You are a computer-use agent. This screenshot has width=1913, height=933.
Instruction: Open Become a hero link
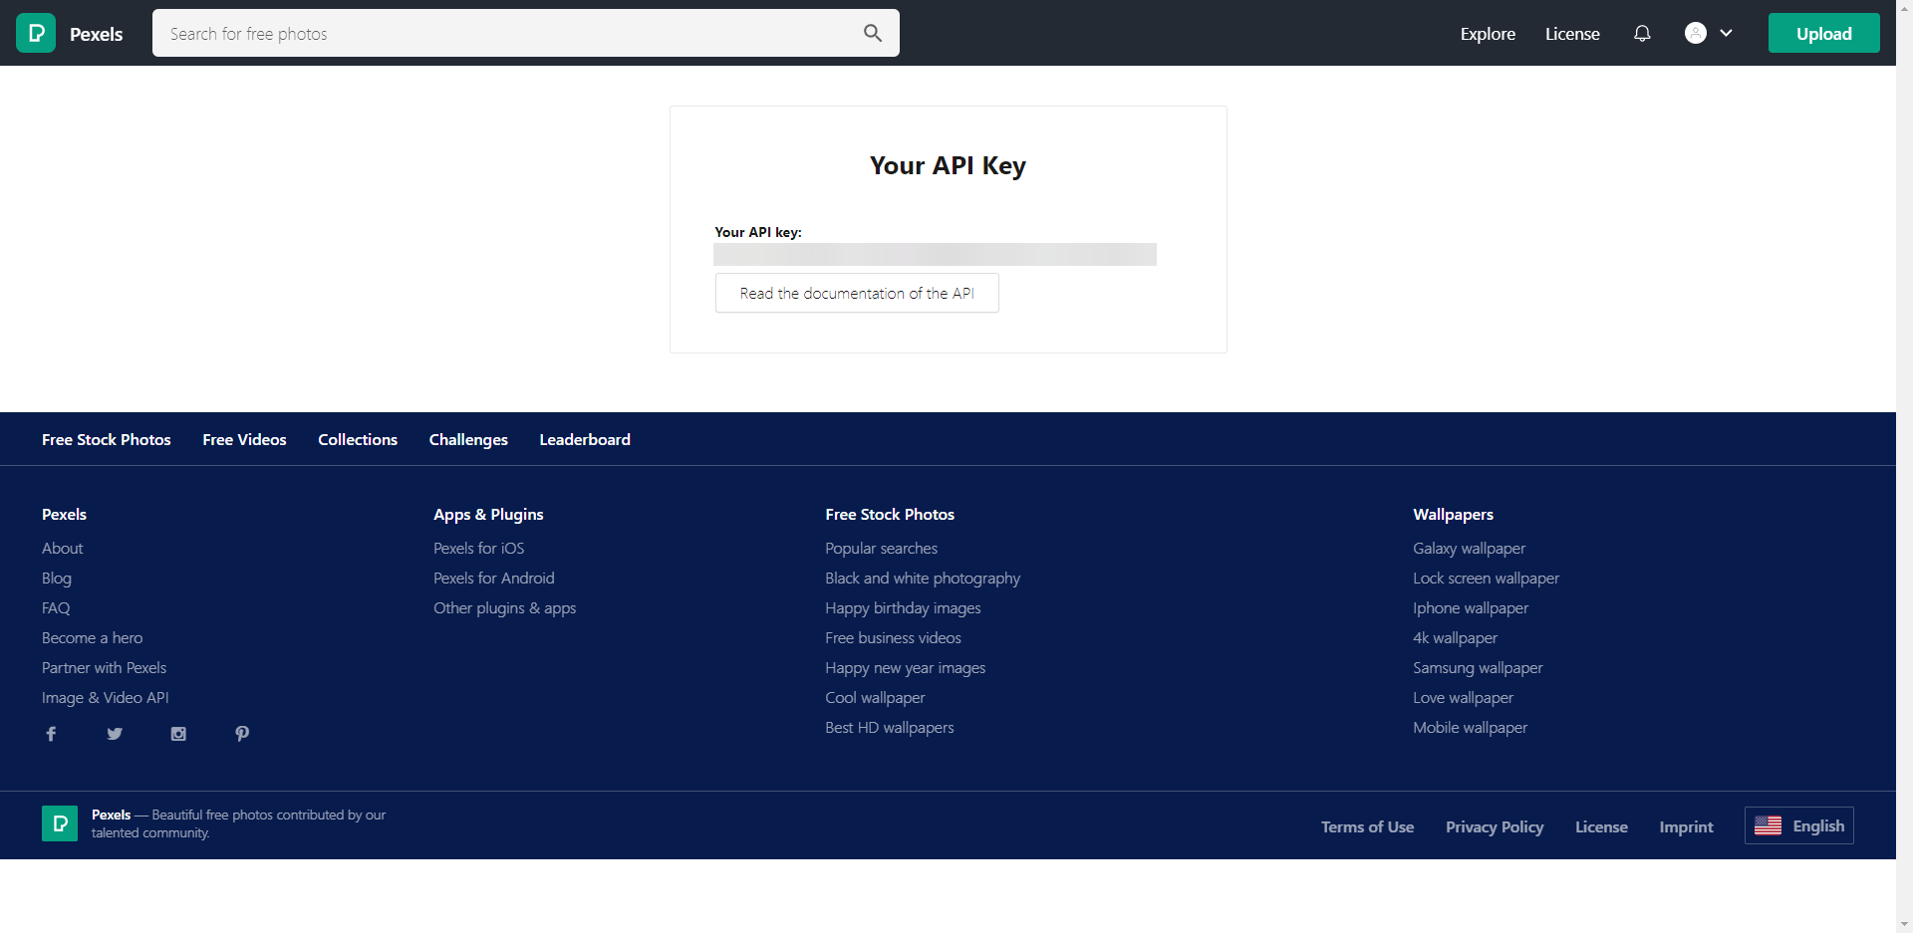(93, 637)
